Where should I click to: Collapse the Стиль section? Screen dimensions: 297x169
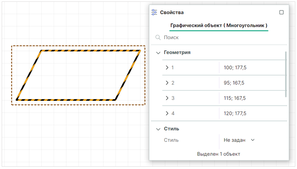[158, 129]
